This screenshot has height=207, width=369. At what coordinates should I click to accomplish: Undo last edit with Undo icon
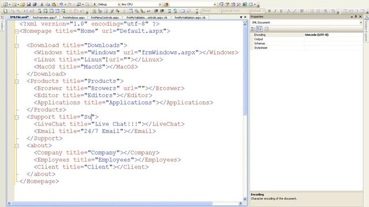click(x=61, y=5)
